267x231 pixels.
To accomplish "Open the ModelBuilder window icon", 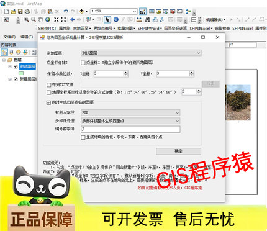I will [x=188, y=11].
